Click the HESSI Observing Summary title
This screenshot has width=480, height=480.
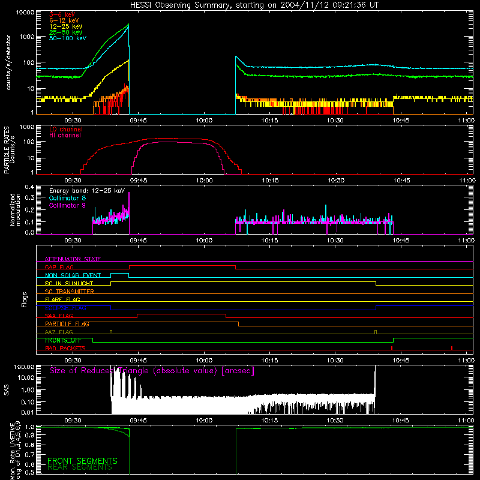coord(254,5)
